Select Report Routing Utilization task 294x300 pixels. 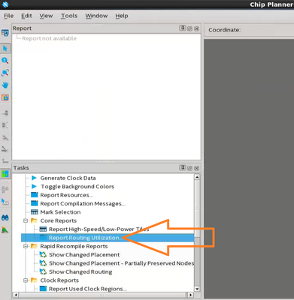[x=108, y=238]
